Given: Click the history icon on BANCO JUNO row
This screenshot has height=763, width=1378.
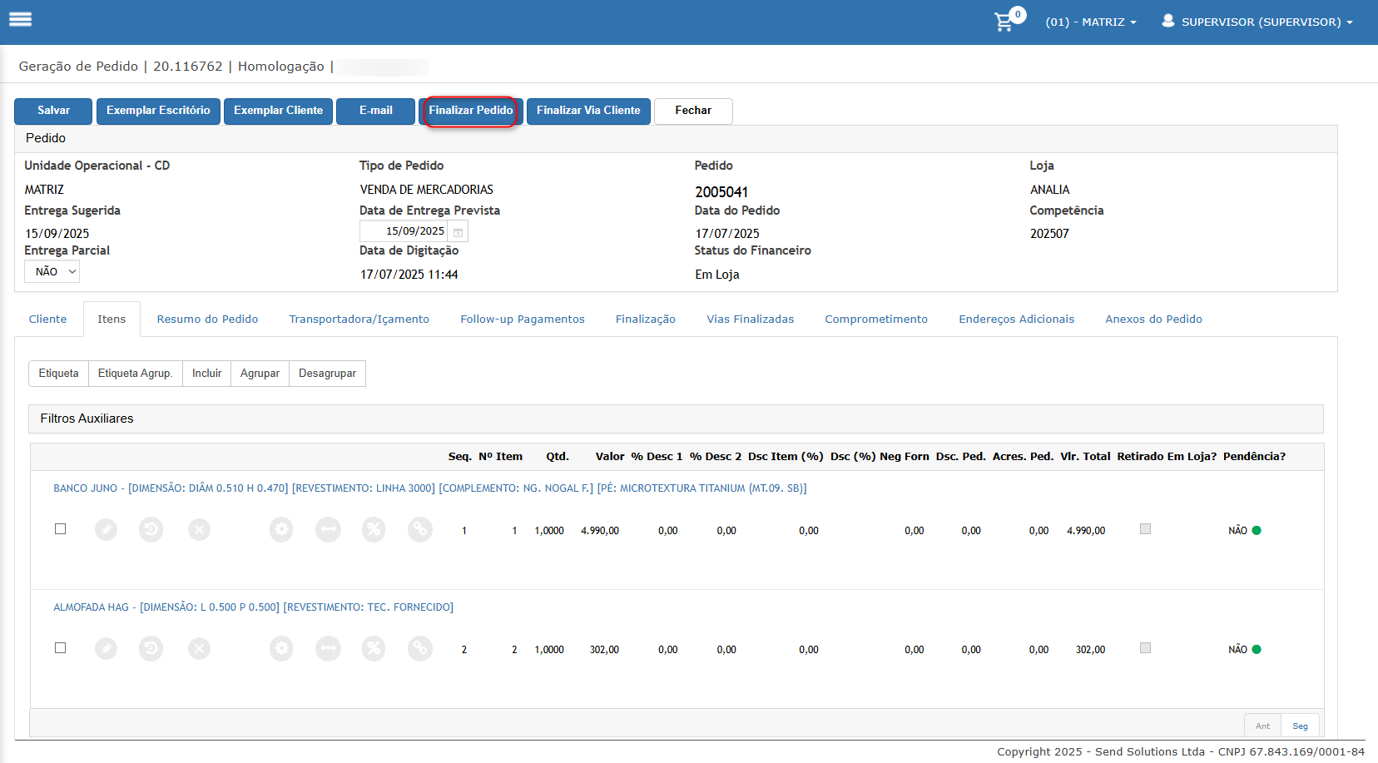Looking at the screenshot, I should click(x=151, y=529).
